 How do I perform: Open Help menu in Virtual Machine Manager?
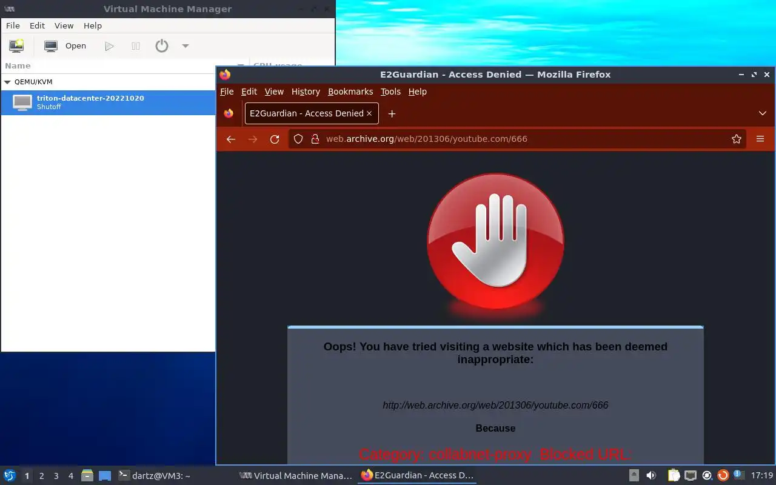point(93,25)
